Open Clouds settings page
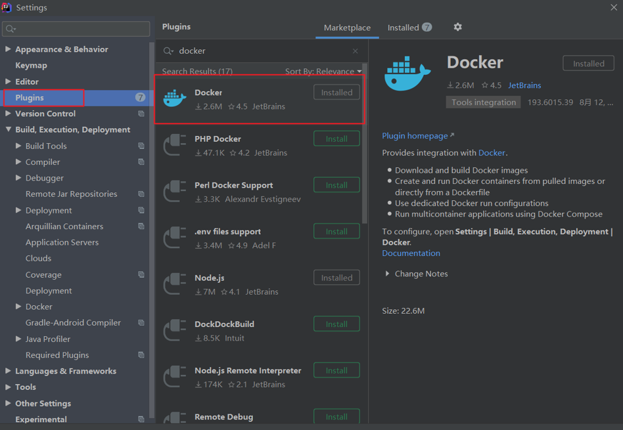The image size is (623, 430). pyautogui.click(x=38, y=259)
